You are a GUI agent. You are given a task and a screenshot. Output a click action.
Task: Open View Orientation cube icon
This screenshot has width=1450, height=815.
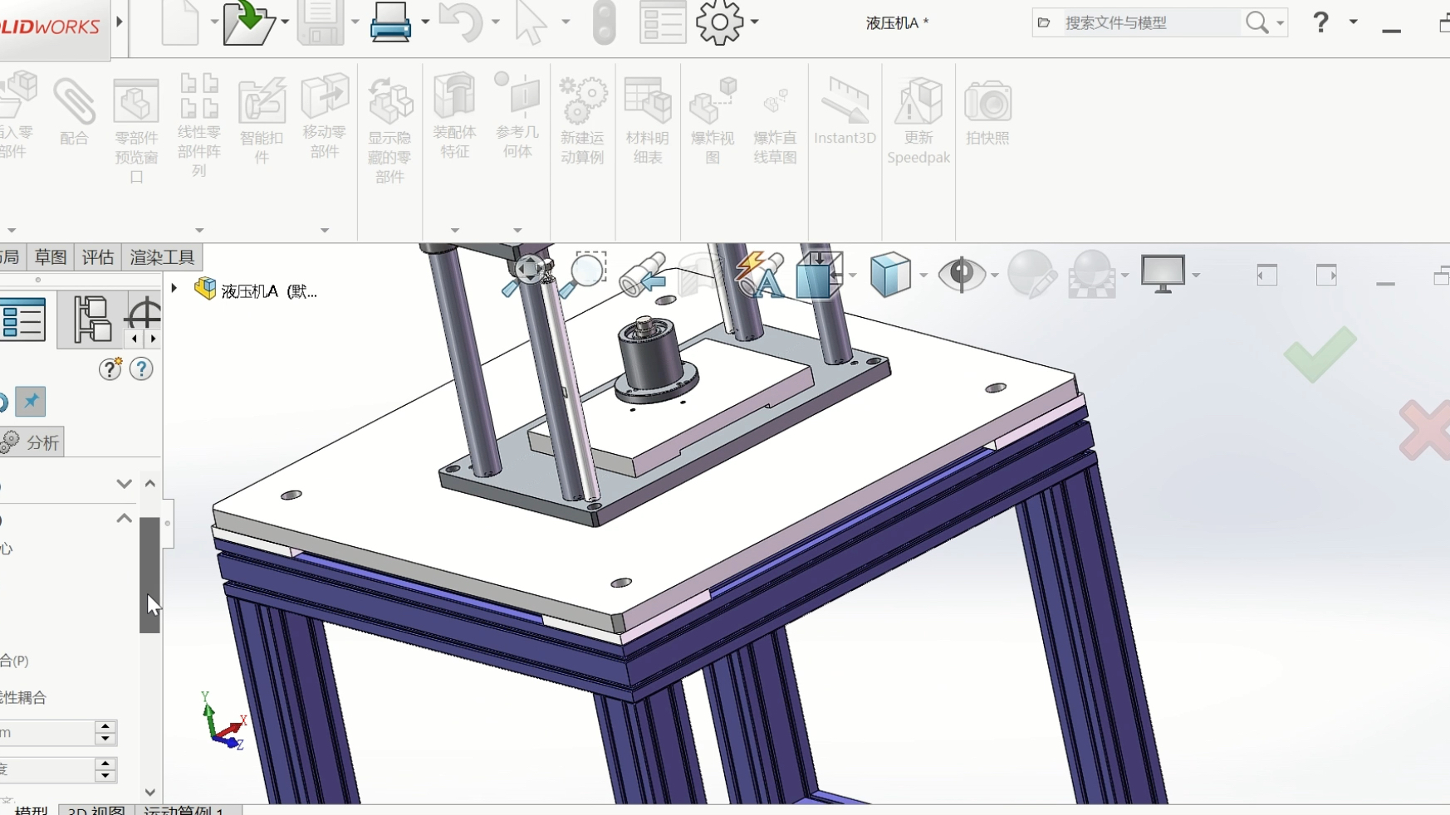coord(820,275)
